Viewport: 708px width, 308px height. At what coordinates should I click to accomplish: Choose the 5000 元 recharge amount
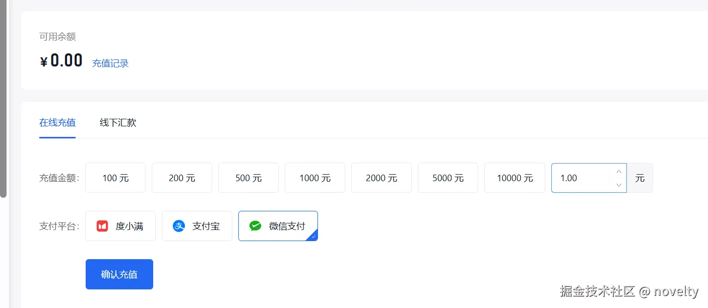[448, 178]
